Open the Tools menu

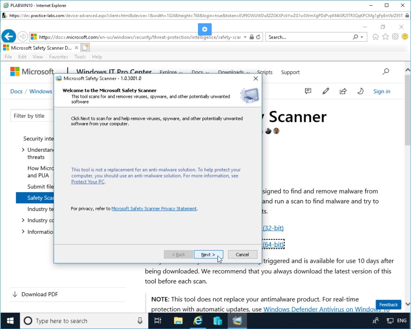80,57
